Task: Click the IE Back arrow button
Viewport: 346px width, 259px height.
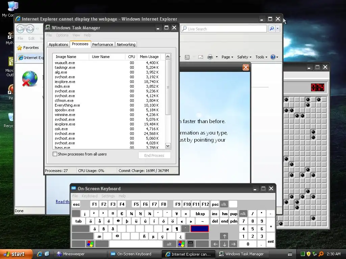Action: tap(20, 29)
